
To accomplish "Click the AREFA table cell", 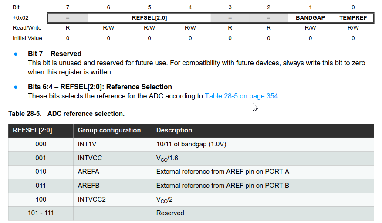I will coord(112,172).
